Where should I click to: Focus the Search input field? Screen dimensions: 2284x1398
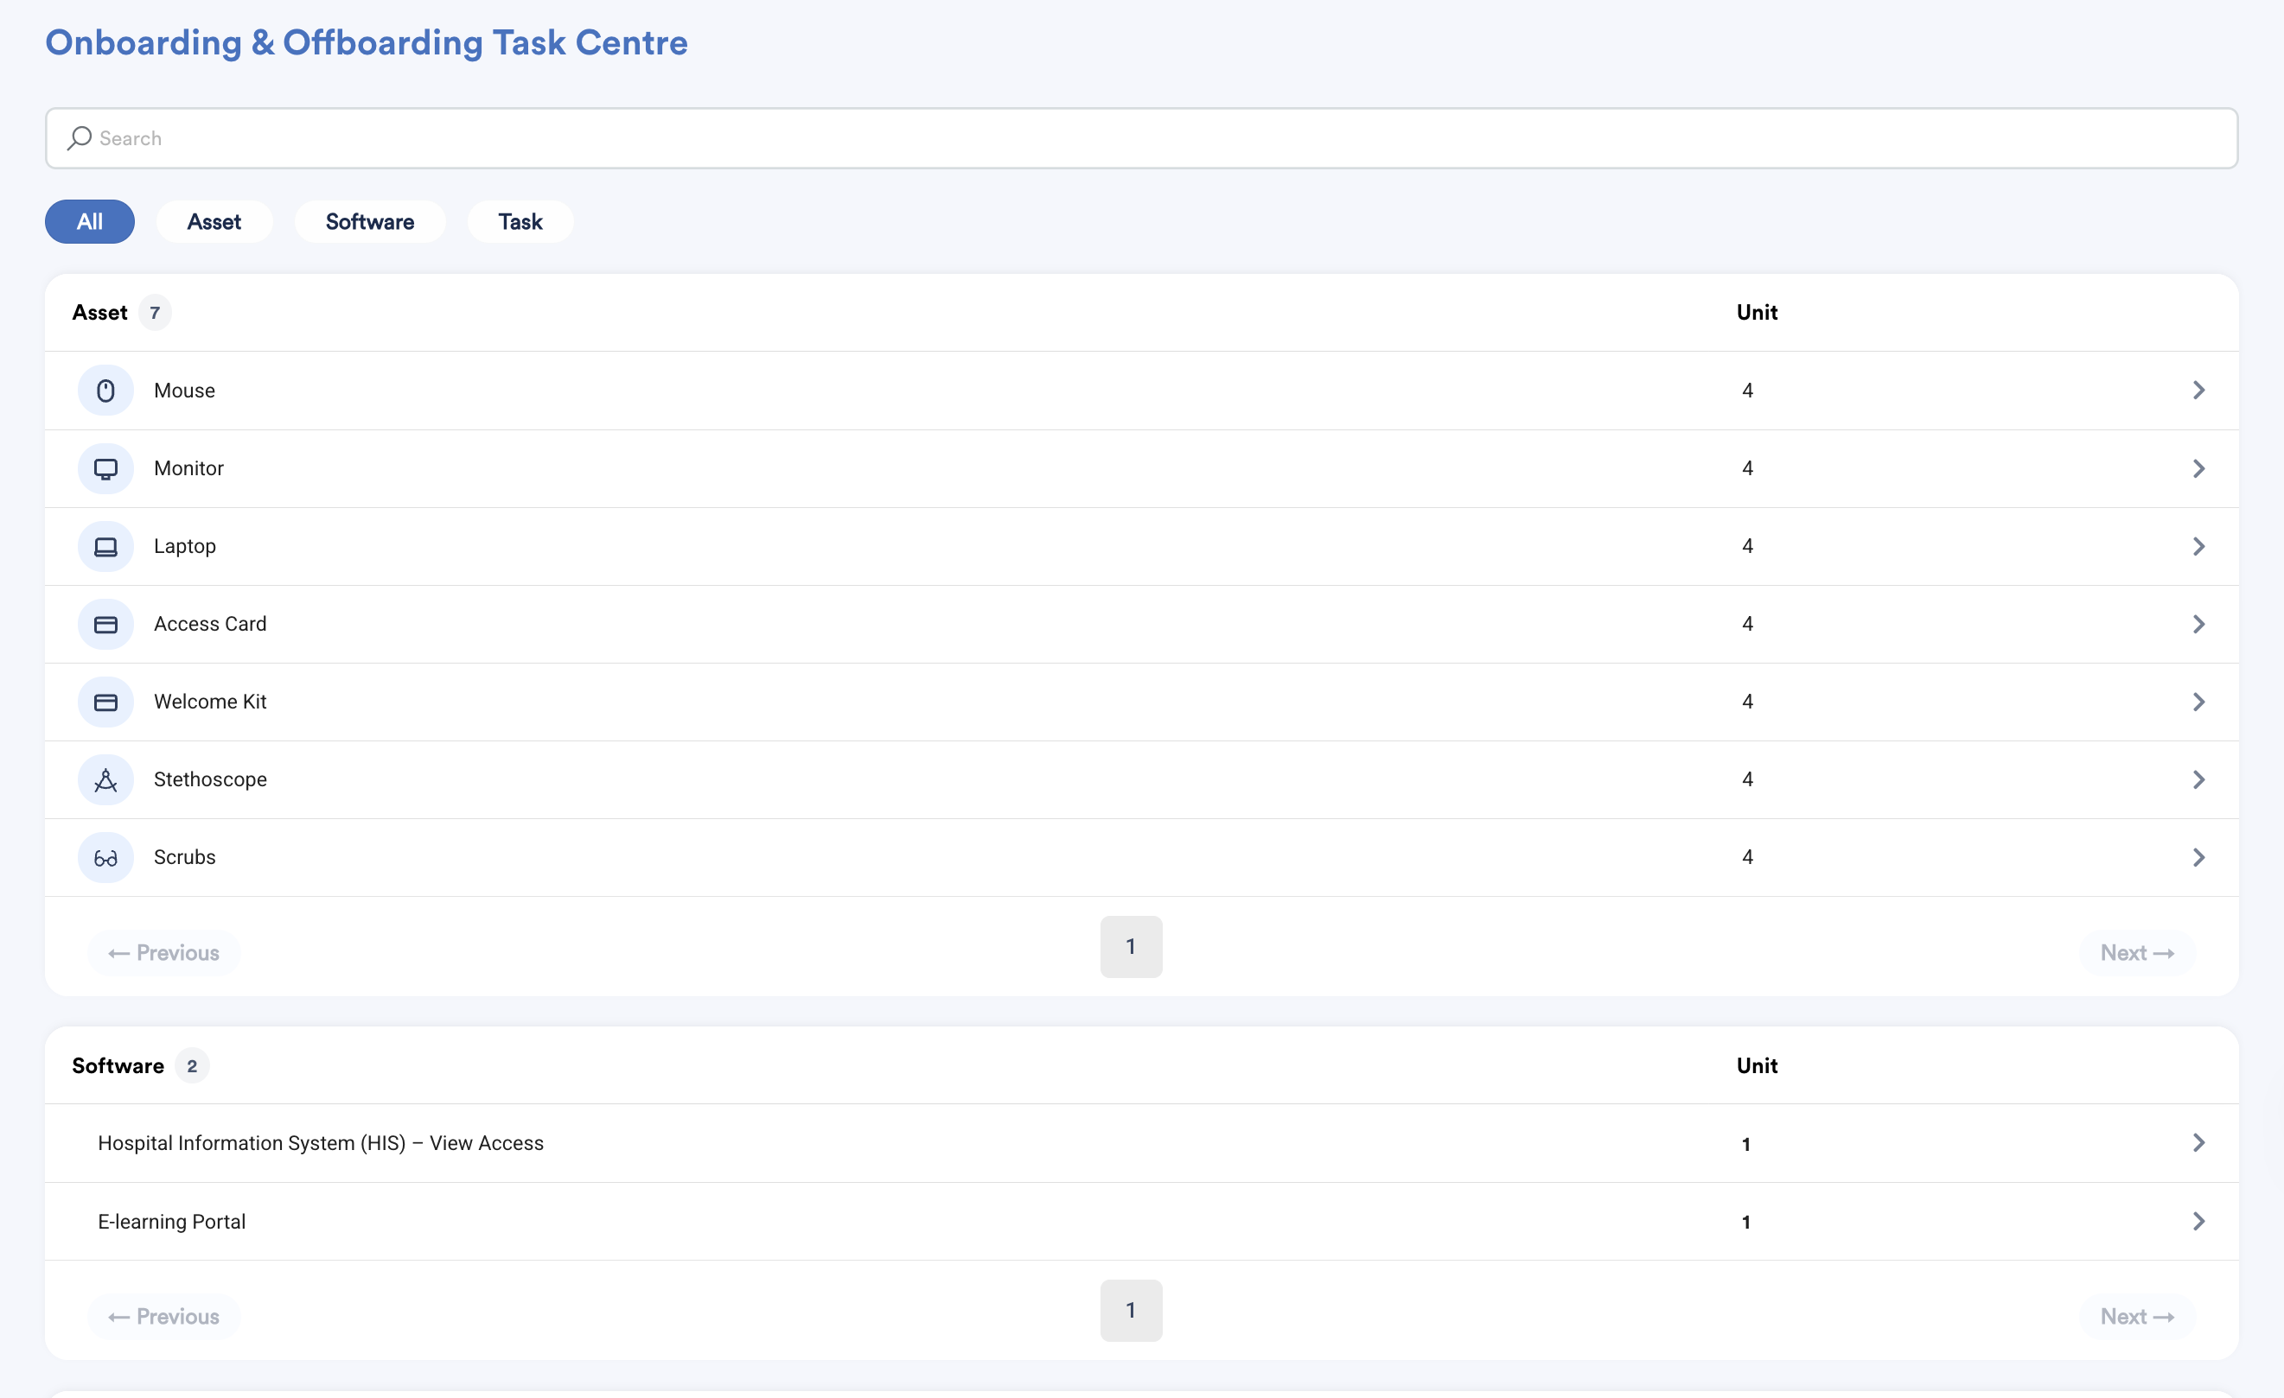(x=1141, y=138)
